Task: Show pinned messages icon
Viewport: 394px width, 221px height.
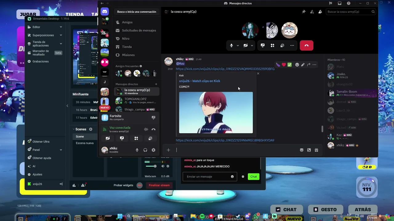Action: (304, 12)
